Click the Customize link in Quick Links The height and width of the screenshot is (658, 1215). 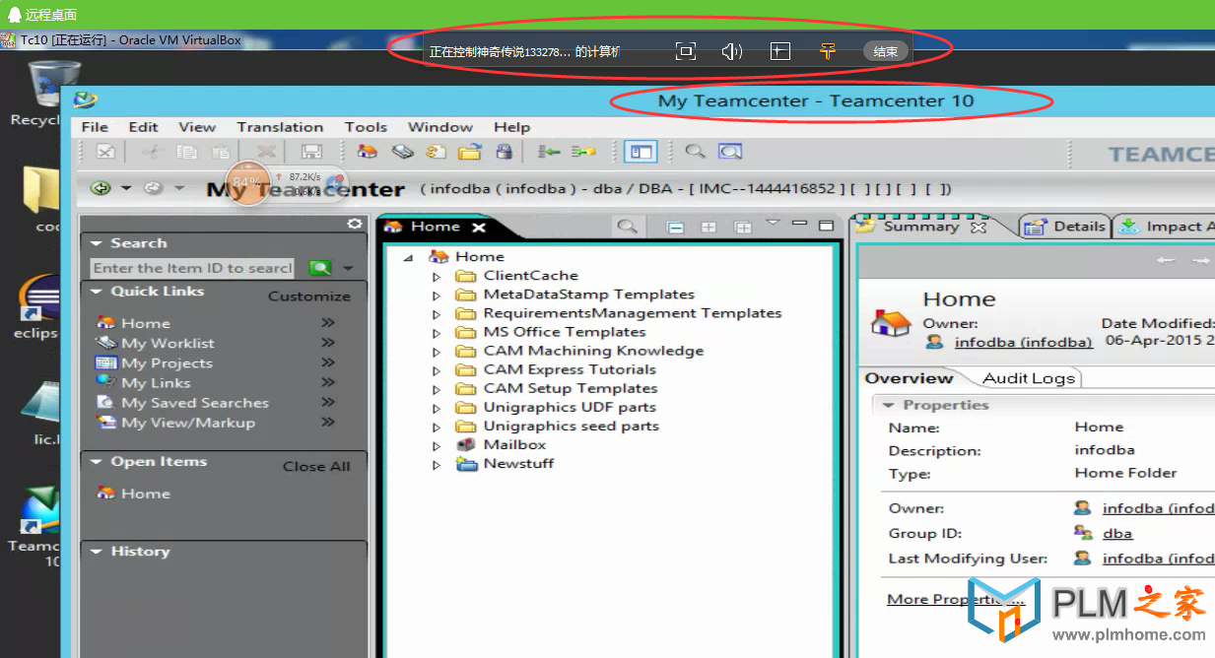[x=309, y=296]
